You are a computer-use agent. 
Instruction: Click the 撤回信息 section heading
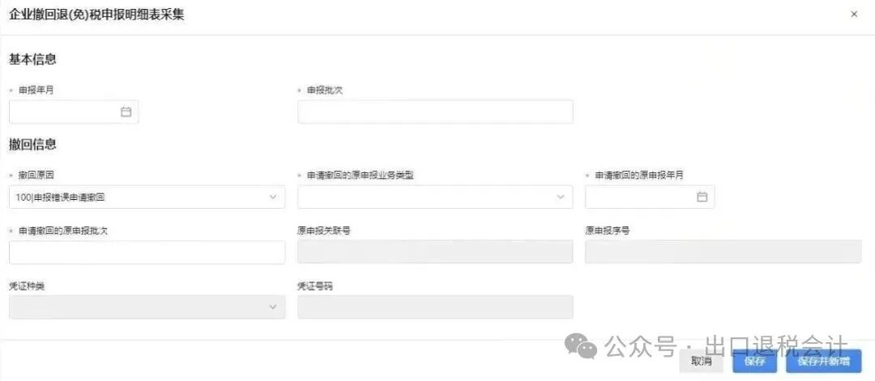pos(32,145)
